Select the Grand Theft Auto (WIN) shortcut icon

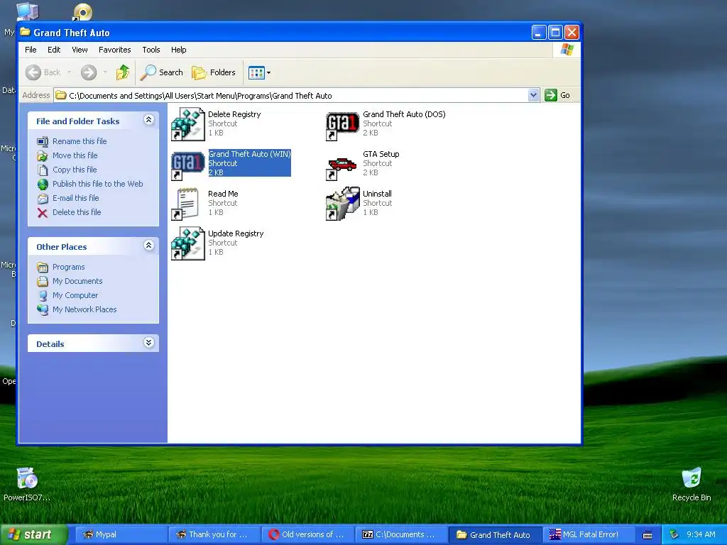(x=188, y=165)
